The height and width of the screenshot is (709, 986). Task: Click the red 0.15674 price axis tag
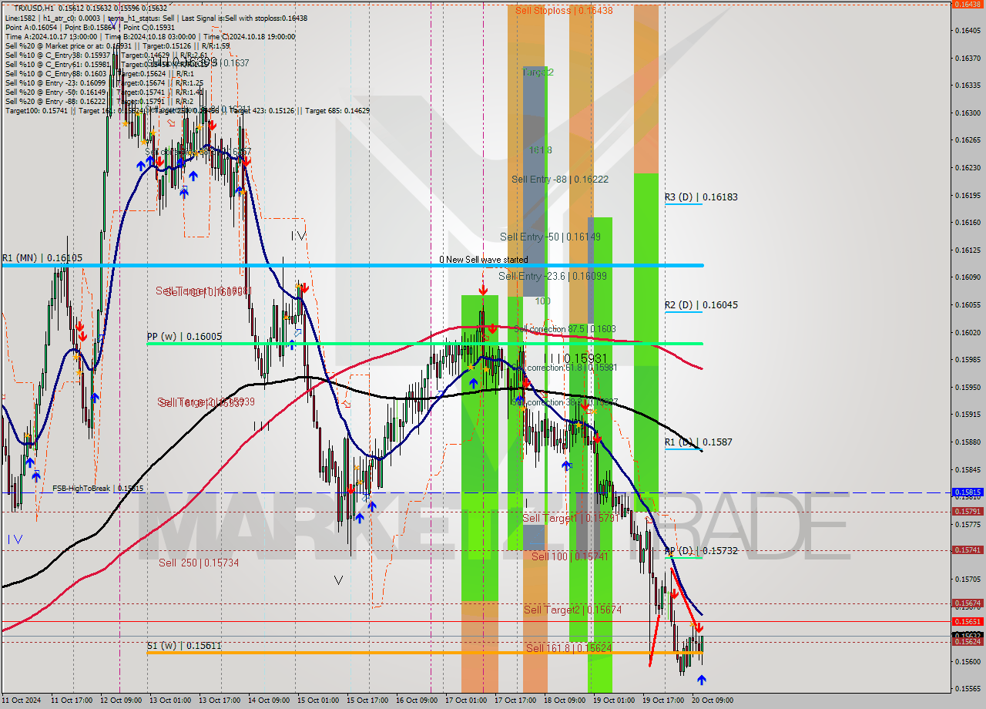point(968,603)
